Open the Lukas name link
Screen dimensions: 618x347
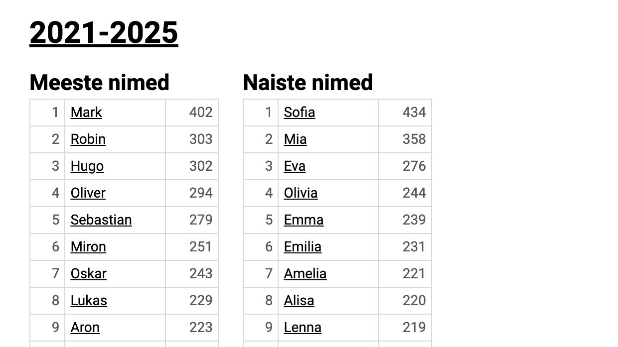[x=89, y=301]
